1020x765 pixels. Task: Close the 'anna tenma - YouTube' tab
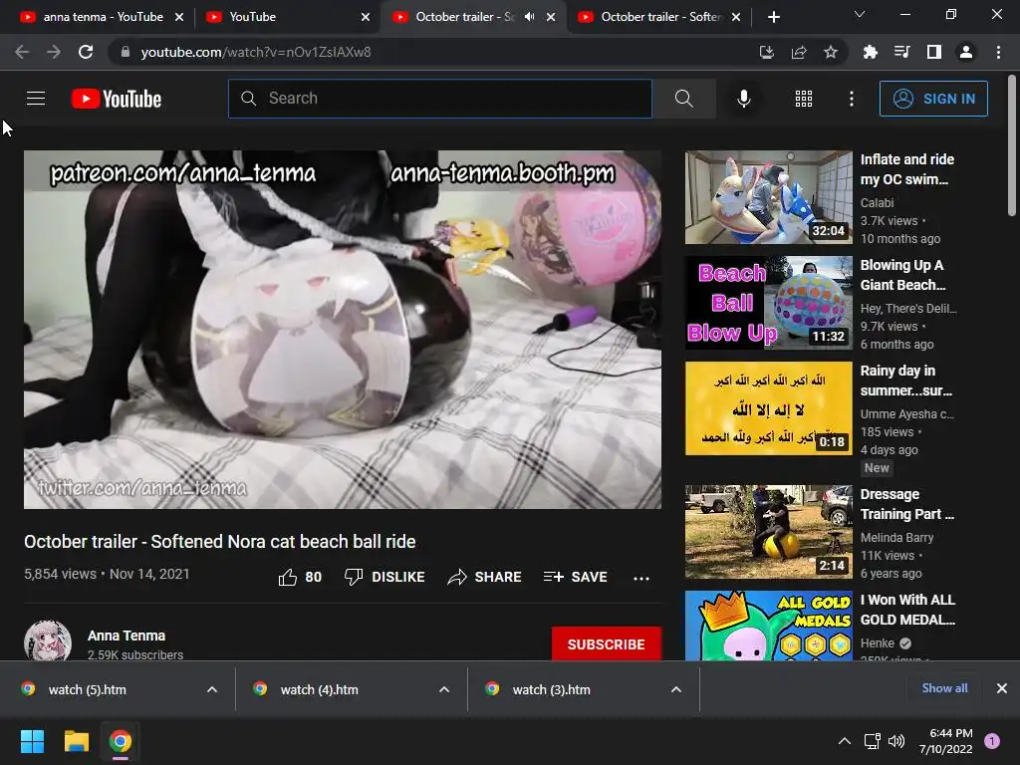coord(179,17)
